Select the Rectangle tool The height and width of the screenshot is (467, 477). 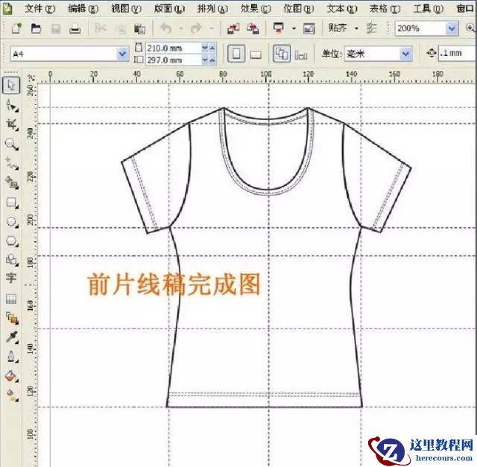click(x=12, y=202)
